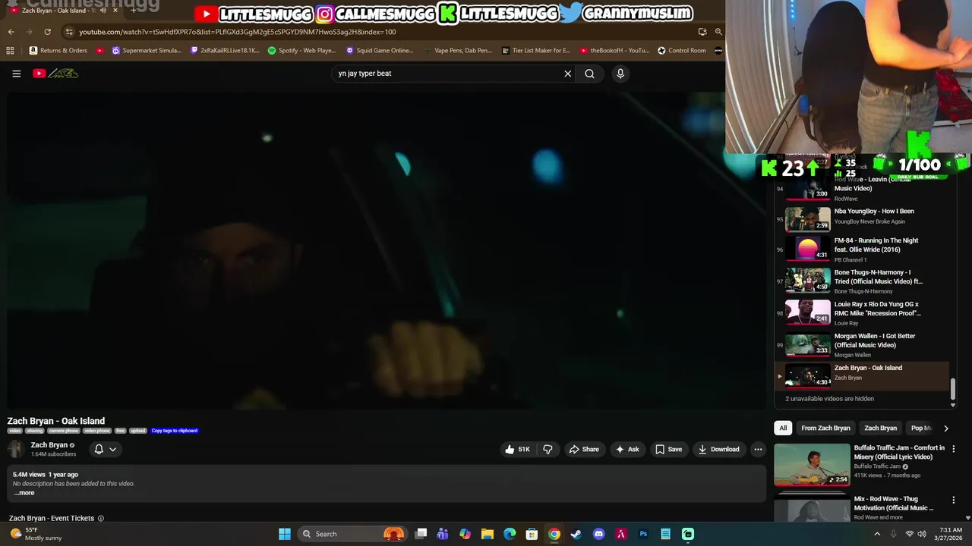Open the Windows Start menu
Screen dimensions: 972x546
point(284,534)
